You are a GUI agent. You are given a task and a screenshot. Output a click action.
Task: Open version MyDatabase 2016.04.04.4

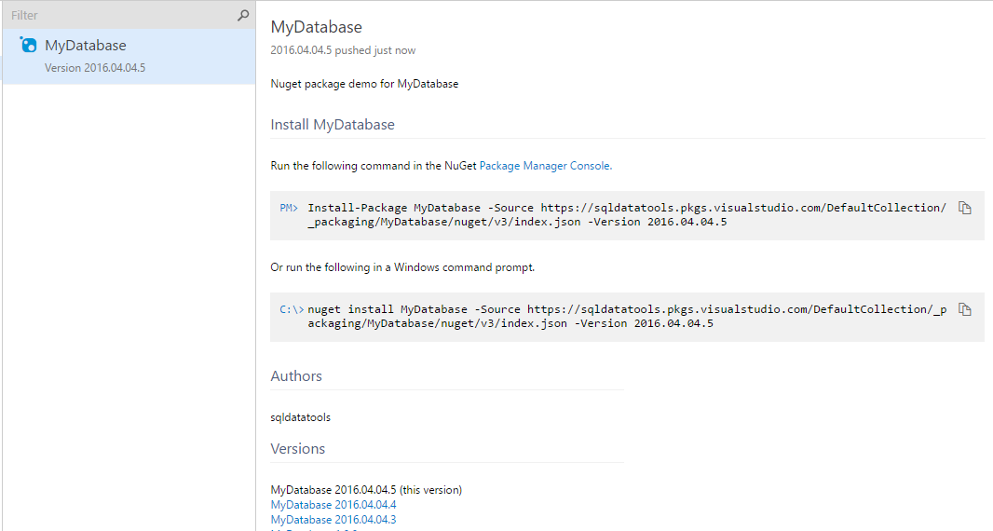333,504
